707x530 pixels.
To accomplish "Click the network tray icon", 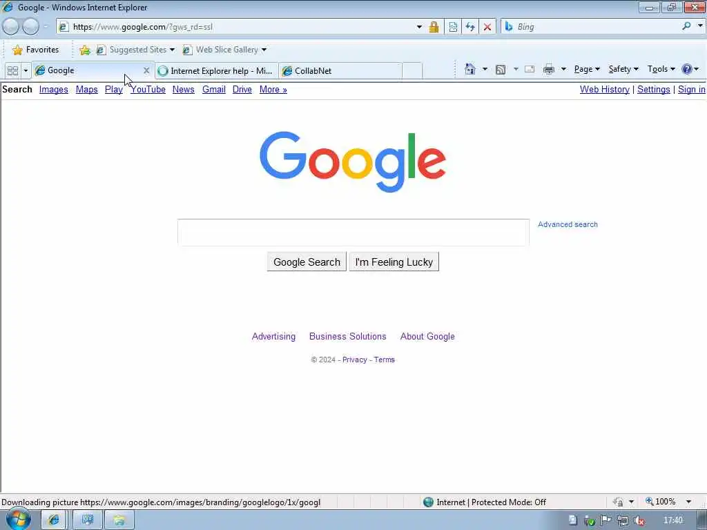I will click(623, 520).
